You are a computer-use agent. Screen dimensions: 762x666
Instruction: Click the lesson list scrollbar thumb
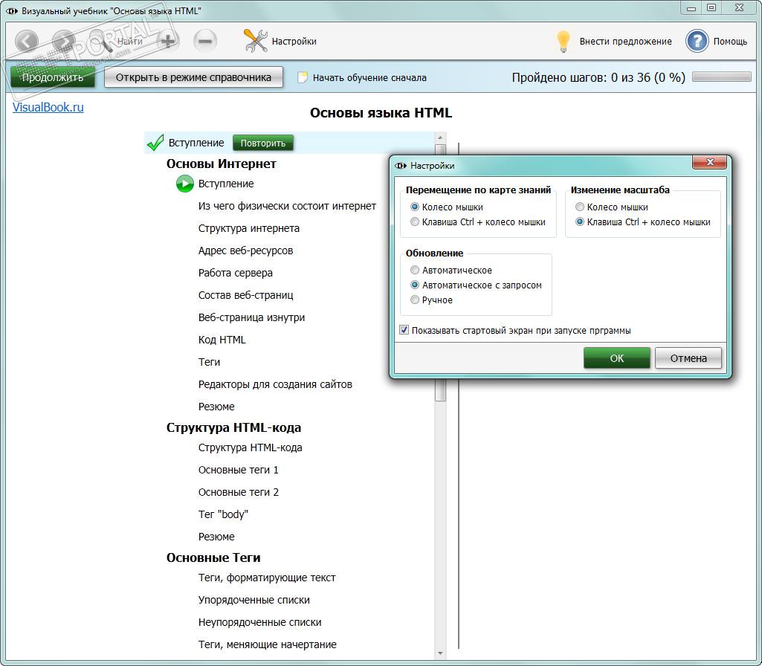point(440,272)
